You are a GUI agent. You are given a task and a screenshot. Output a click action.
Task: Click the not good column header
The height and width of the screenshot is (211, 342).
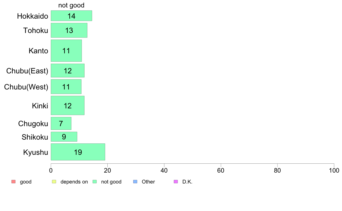[71, 5]
